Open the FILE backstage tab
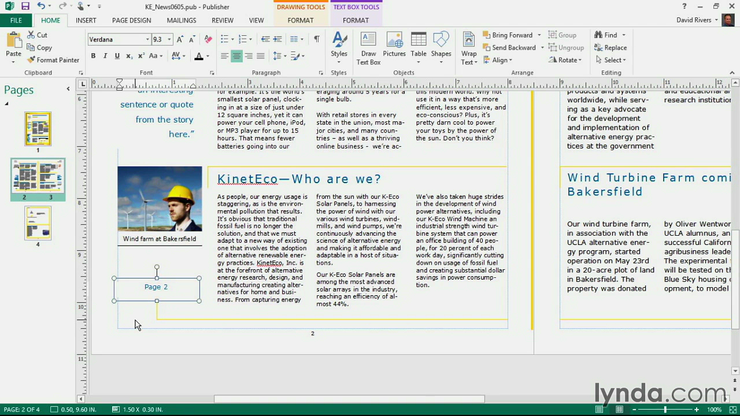Viewport: 740px width, 416px height. [16, 20]
